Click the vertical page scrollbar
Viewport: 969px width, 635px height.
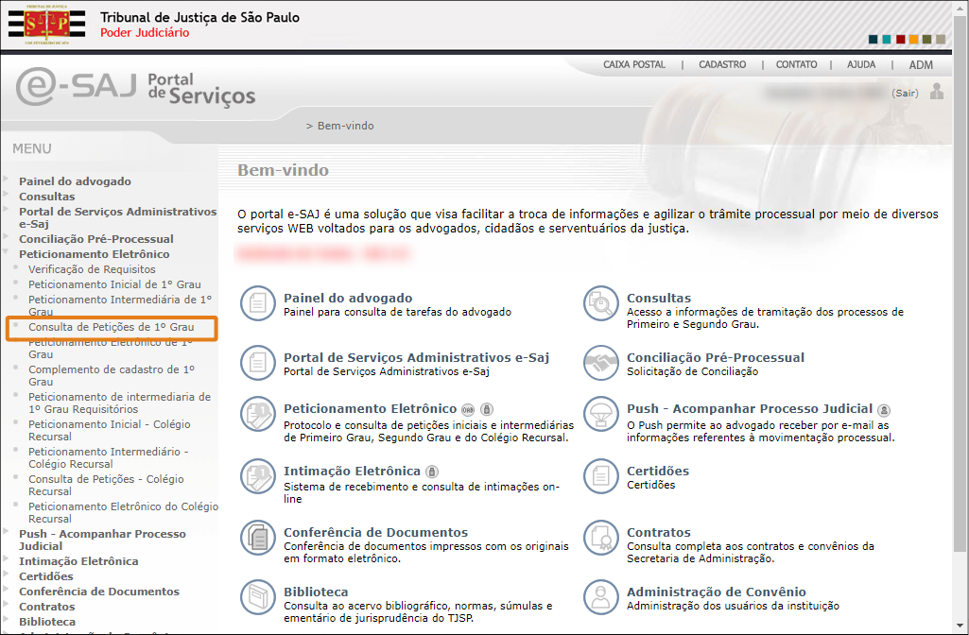click(x=960, y=284)
